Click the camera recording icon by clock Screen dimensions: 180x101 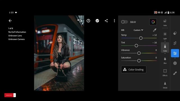point(16,12)
